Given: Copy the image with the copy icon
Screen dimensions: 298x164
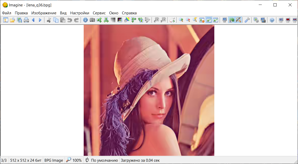Looking at the screenshot, I should pyautogui.click(x=56, y=20).
